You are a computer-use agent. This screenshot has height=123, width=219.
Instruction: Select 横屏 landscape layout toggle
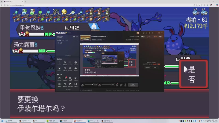coord(74,37)
